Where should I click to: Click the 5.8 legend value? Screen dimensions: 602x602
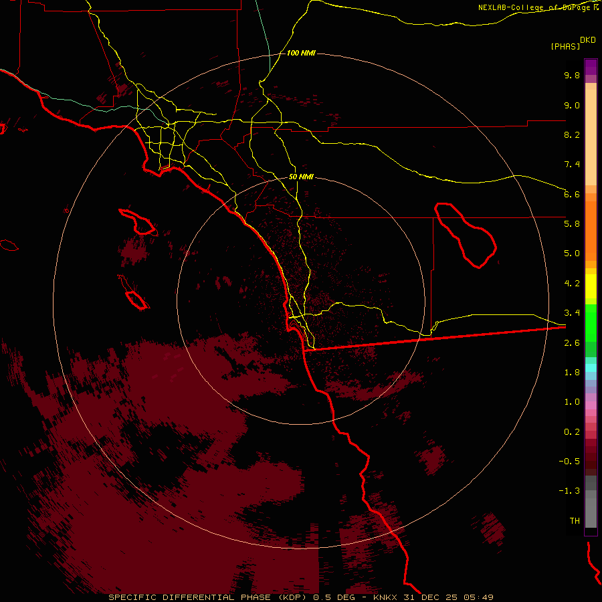tap(572, 224)
